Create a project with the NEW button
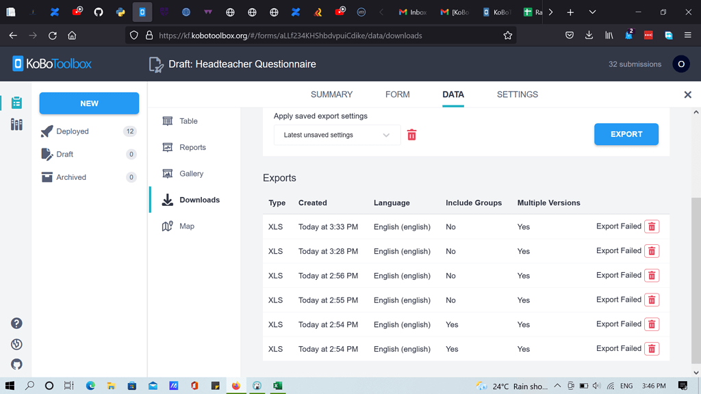Screen dimensions: 701x394 [x=89, y=103]
